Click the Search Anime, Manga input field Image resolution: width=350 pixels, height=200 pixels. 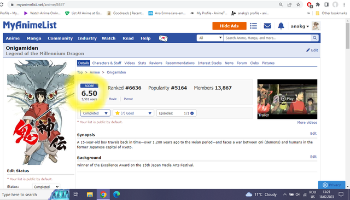click(x=267, y=38)
